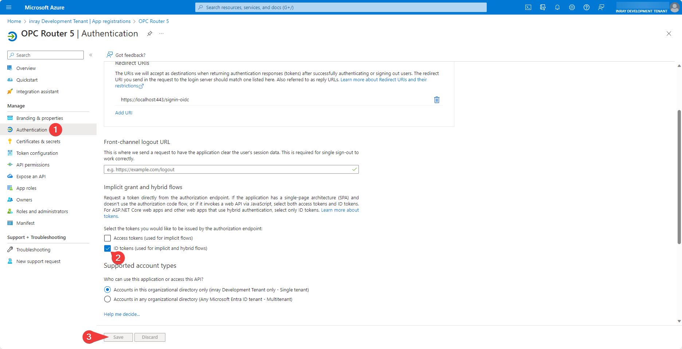Screen dimensions: 682x349
Task: Collapse the left navigation menu
Action: pos(91,55)
